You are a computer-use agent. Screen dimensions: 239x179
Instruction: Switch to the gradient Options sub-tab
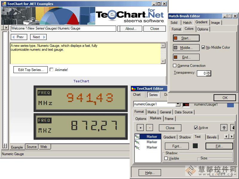pyautogui.click(x=203, y=29)
